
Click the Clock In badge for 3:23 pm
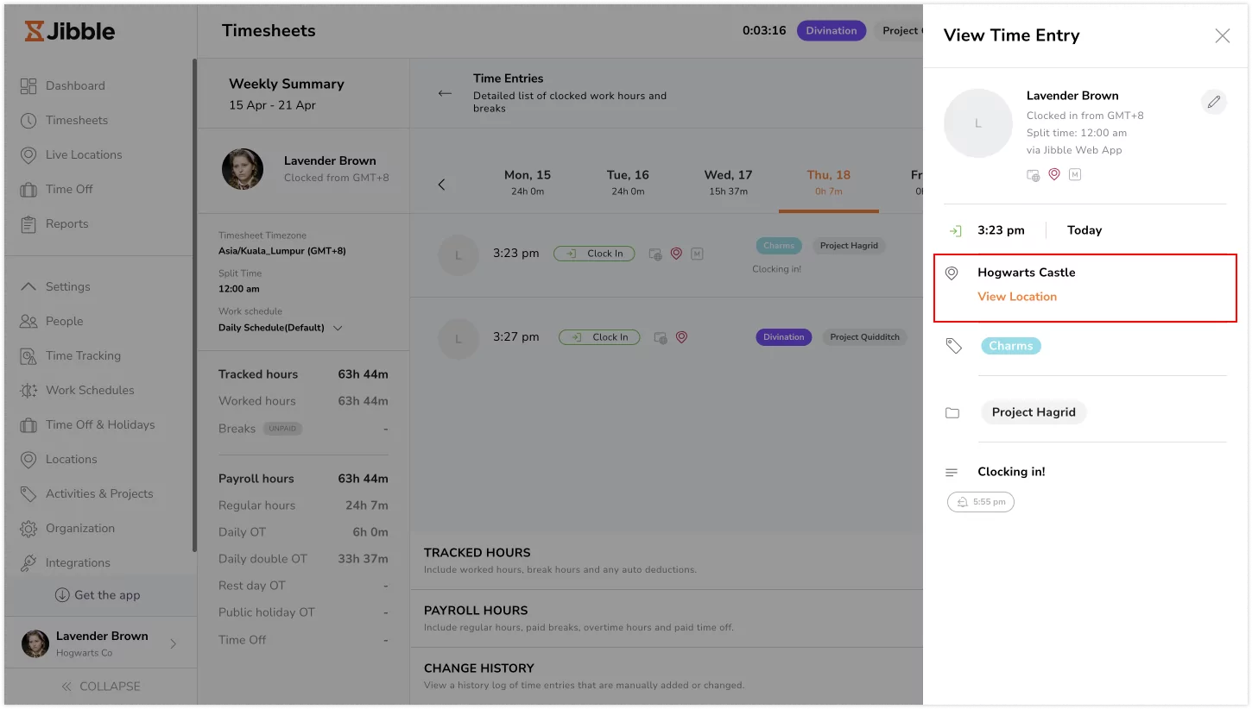594,254
